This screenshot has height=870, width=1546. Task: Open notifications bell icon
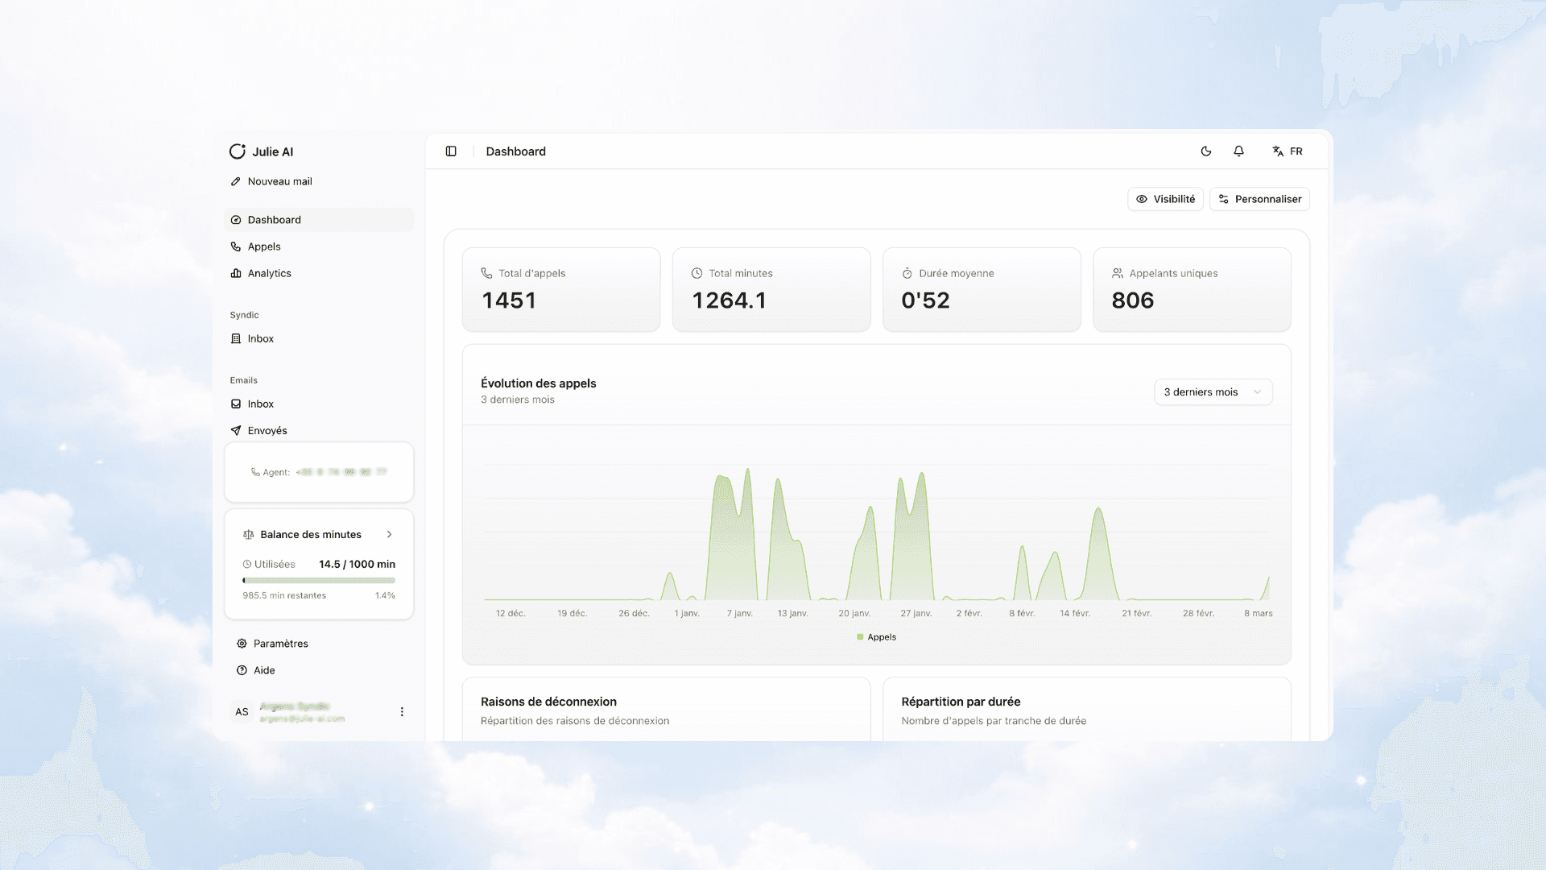click(1238, 151)
